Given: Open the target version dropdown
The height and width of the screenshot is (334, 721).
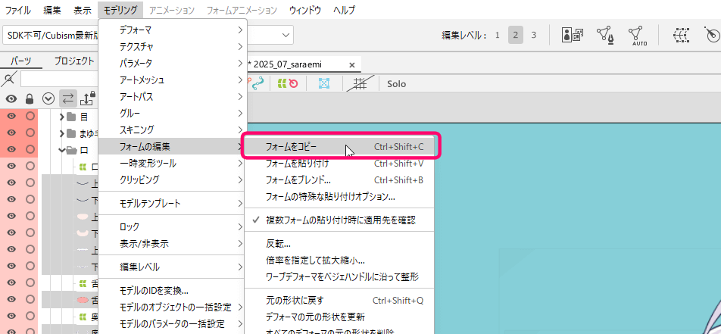Looking at the screenshot, I should click(286, 35).
